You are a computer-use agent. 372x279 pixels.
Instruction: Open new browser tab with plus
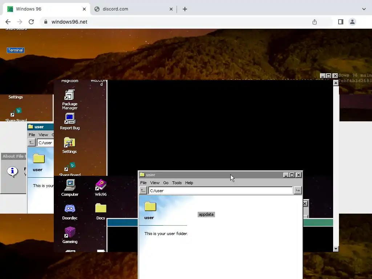pos(185,9)
